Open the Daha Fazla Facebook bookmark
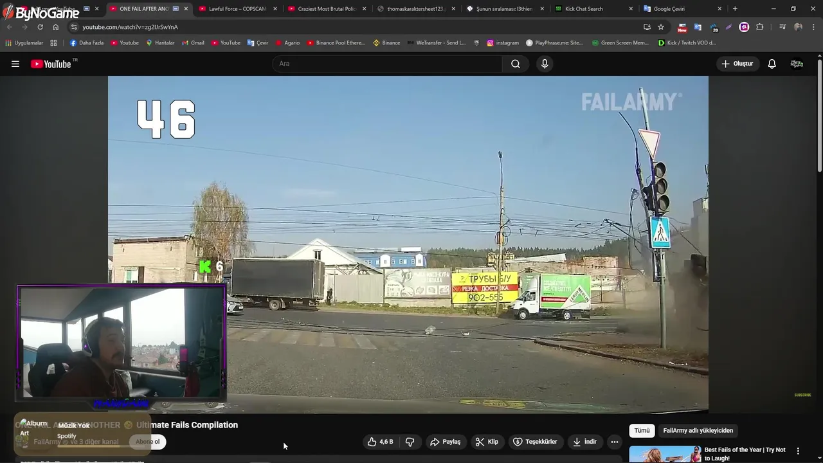 (87, 43)
